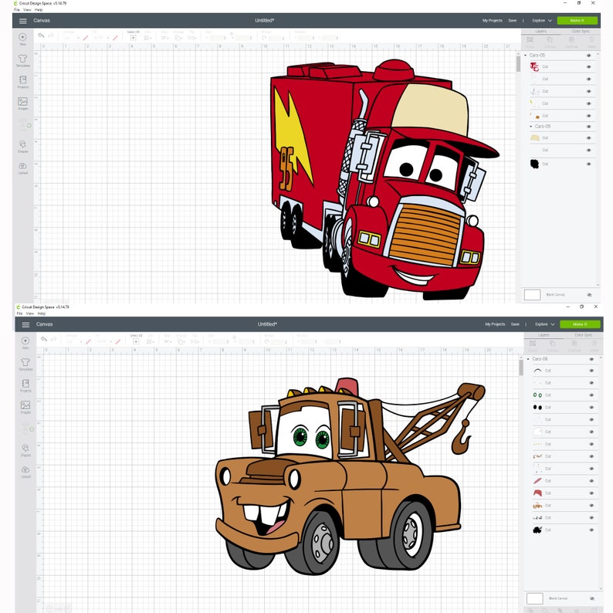The width and height of the screenshot is (613, 613).
Task: Open My Projects in the bottom window
Action: coord(495,324)
